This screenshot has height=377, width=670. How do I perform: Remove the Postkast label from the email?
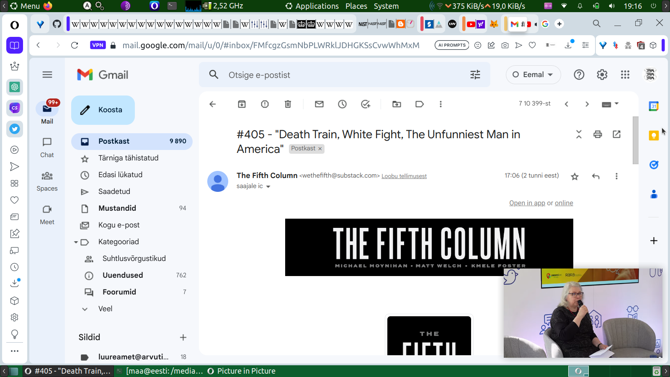point(320,149)
